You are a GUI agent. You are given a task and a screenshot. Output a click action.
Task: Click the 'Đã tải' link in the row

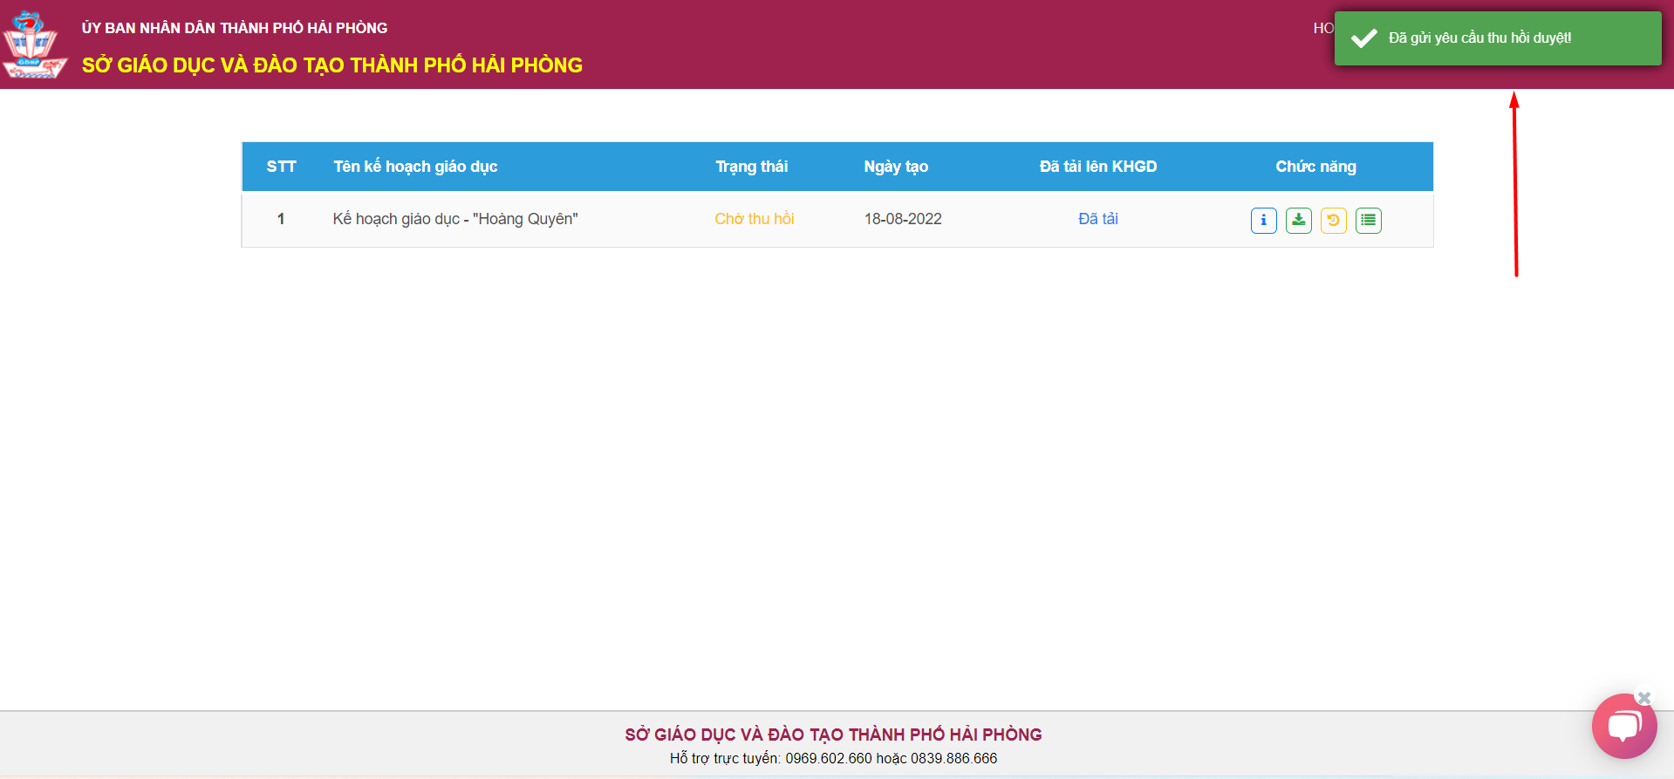tap(1097, 219)
